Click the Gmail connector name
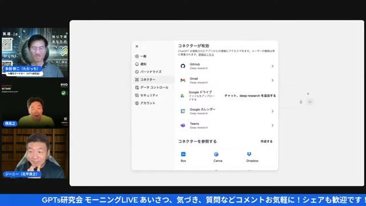This screenshot has height=206, width=366. tap(194, 78)
